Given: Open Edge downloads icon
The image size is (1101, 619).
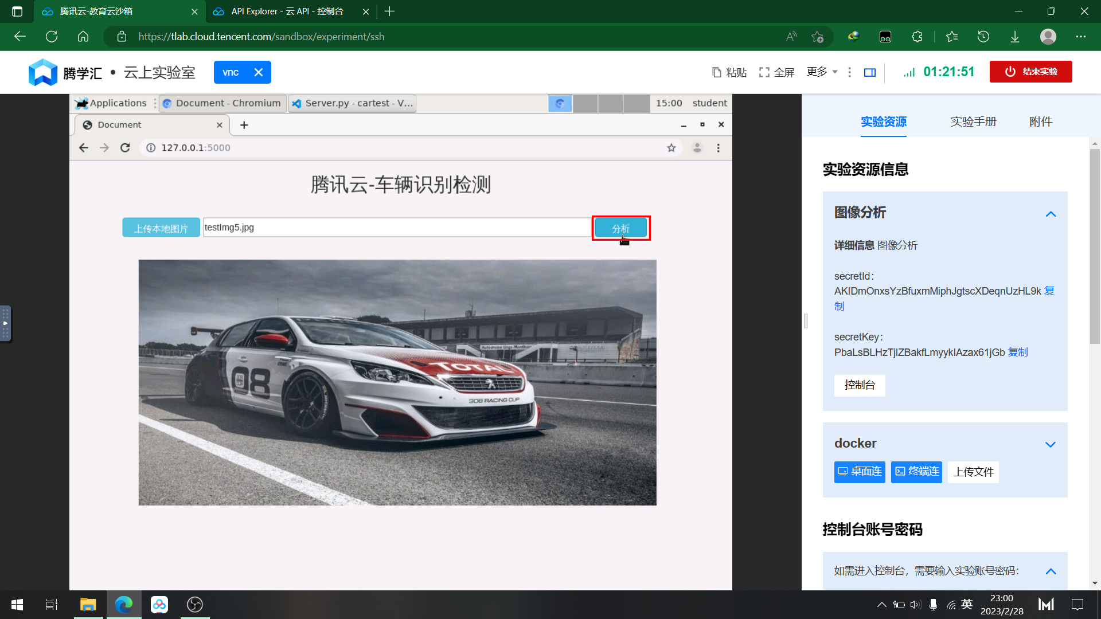Looking at the screenshot, I should 1015,37.
